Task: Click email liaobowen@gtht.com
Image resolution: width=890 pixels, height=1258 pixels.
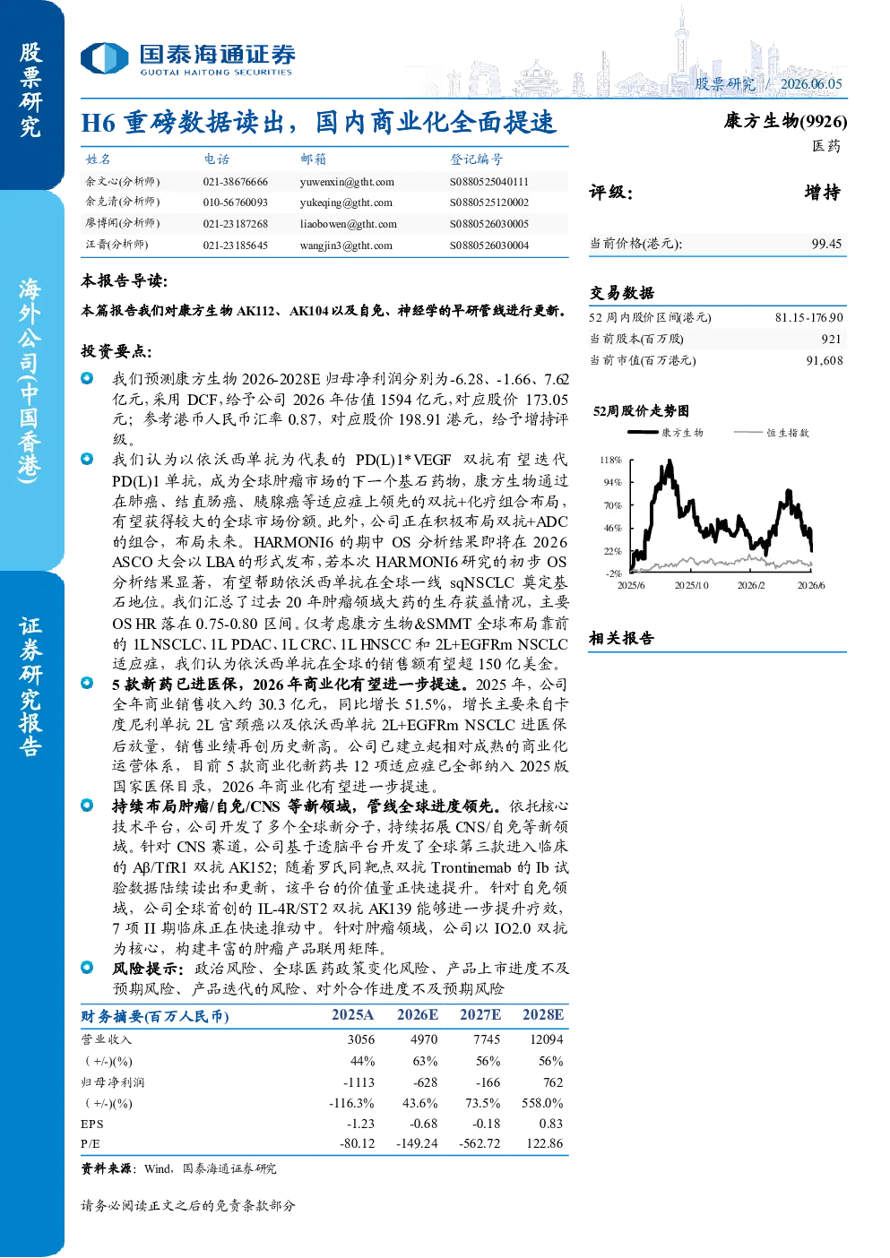Action: [x=348, y=224]
